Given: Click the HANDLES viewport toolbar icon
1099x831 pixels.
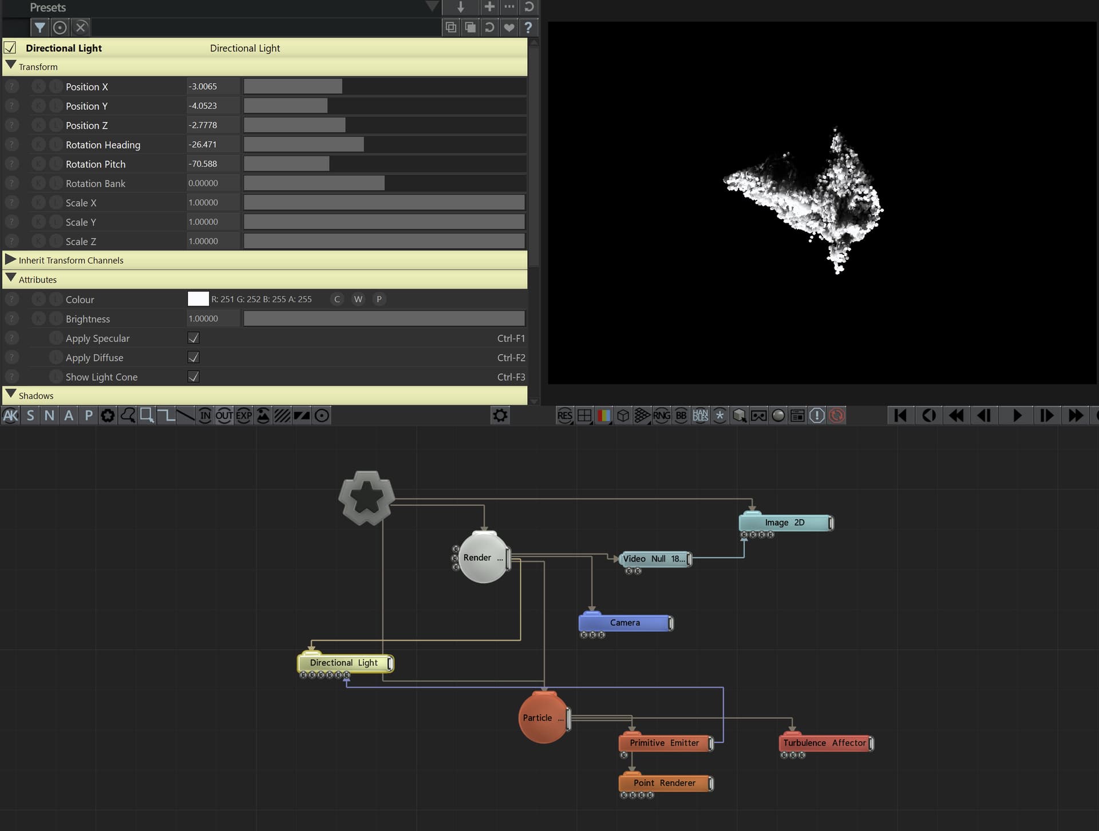Looking at the screenshot, I should coord(700,415).
